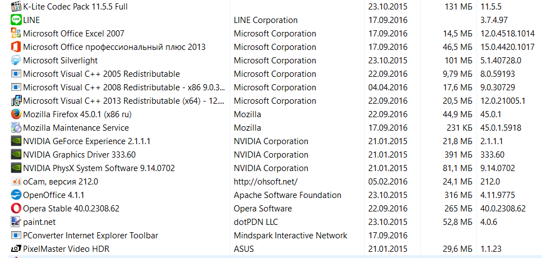This screenshot has height=258, width=542.
Task: Click the OpenOffice 4.1.1 icon
Action: (x=16, y=195)
